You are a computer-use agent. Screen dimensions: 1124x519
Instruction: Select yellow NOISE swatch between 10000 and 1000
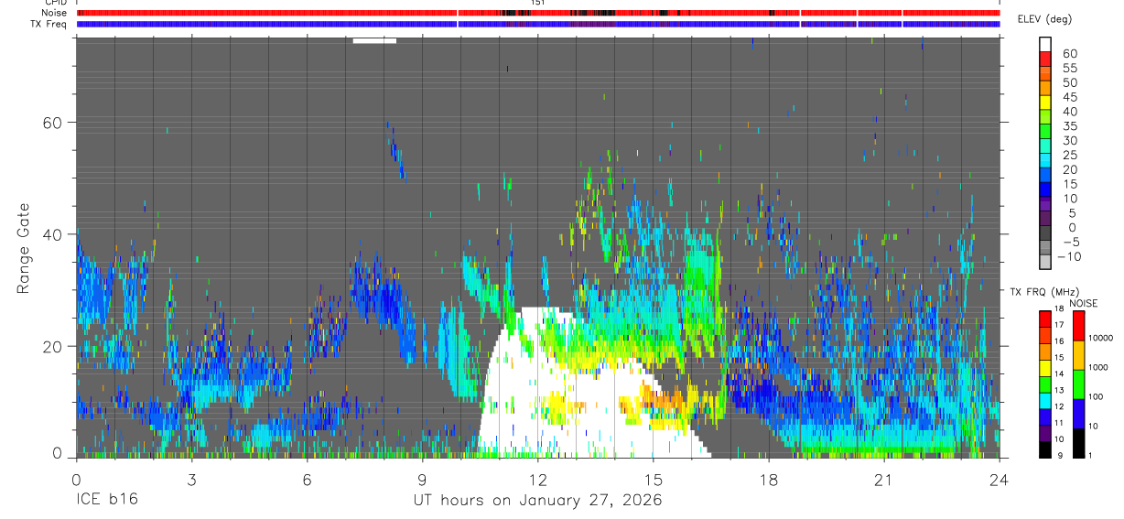coord(1078,354)
